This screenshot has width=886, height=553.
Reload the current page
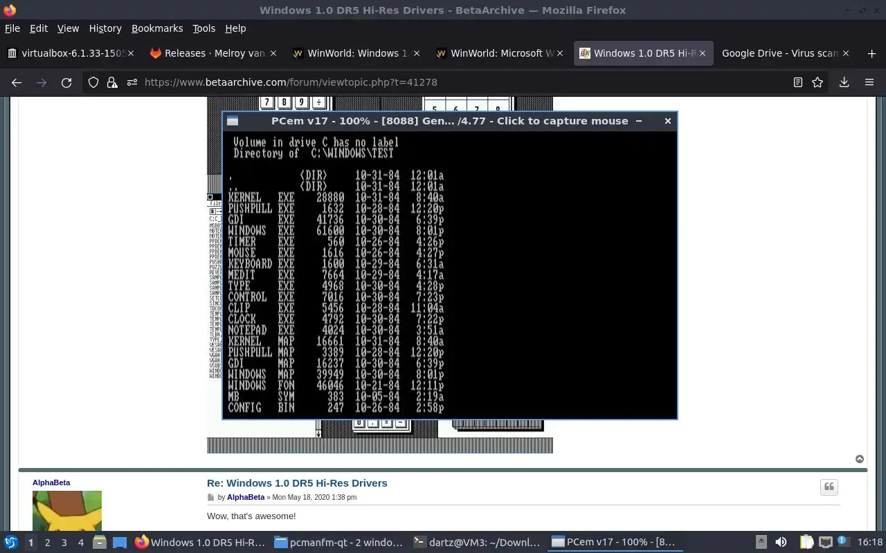click(x=66, y=82)
